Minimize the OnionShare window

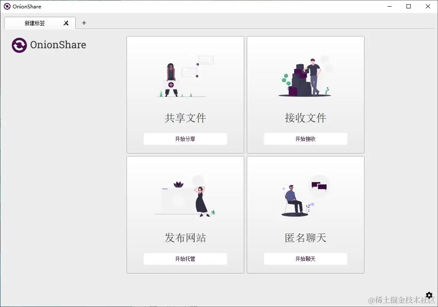click(390, 6)
